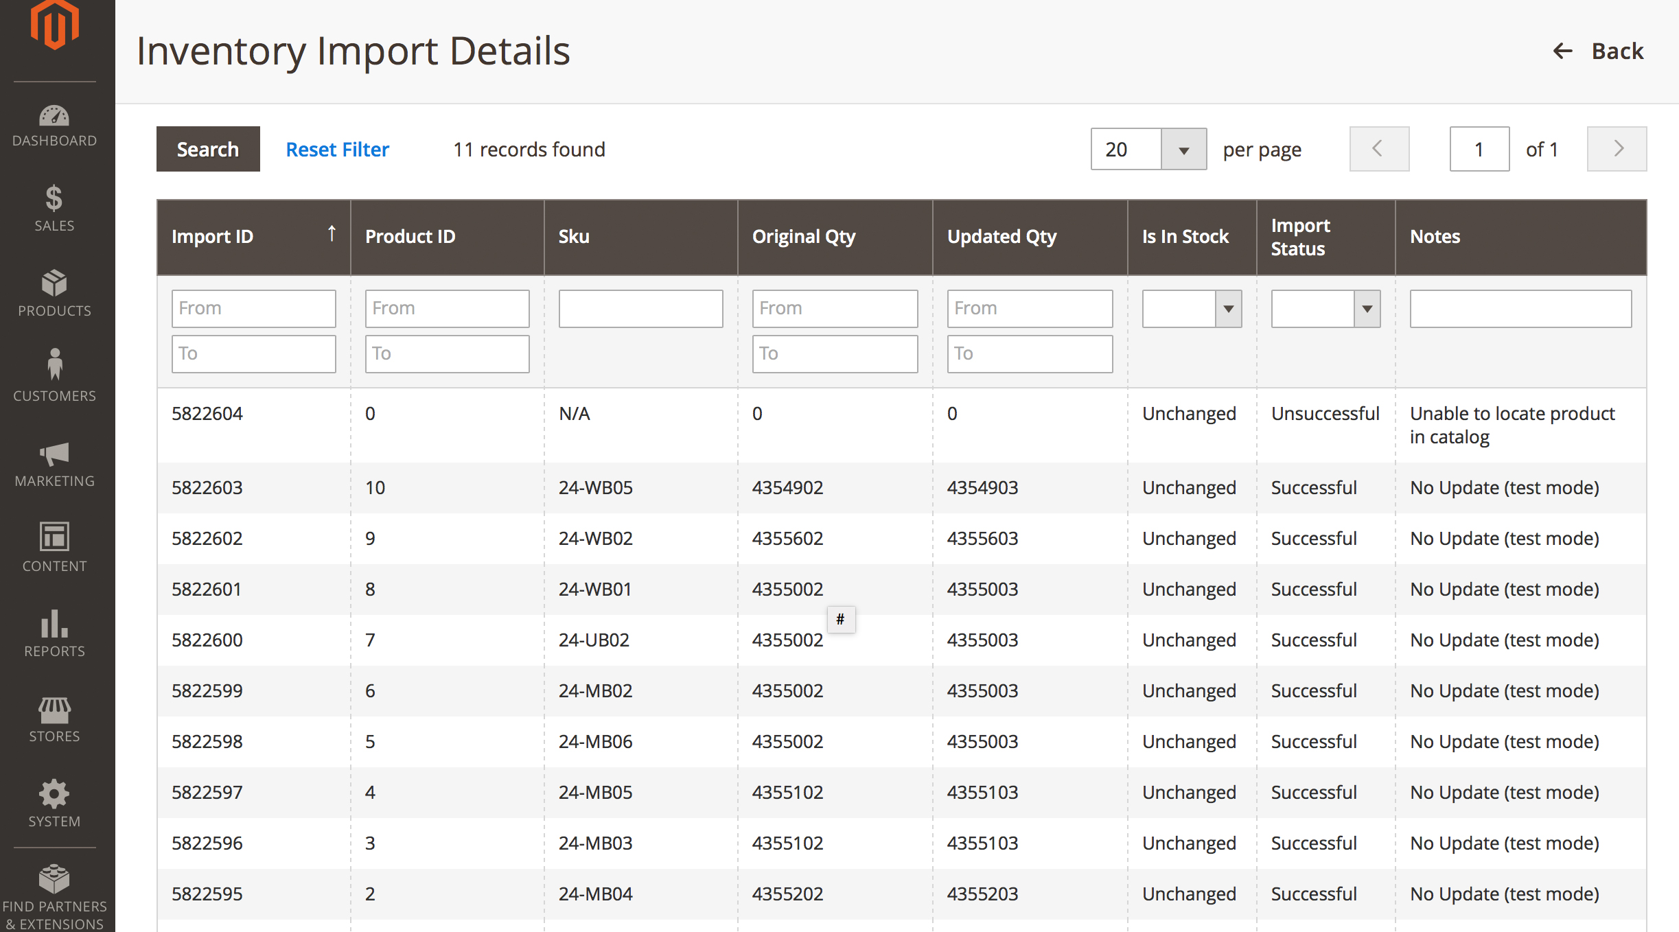This screenshot has height=932, width=1679.
Task: Open the Customers person icon menu
Action: click(x=54, y=364)
